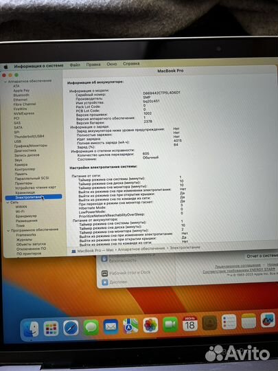Open the Файл menu
Image resolution: width=278 pixels, height=371 pixels.
pyautogui.click(x=75, y=65)
